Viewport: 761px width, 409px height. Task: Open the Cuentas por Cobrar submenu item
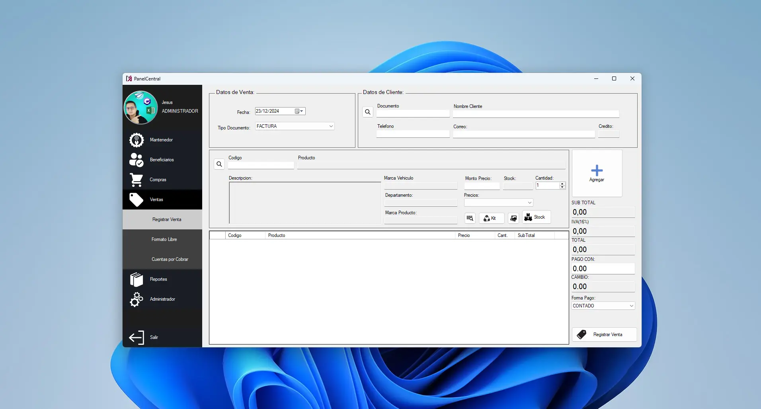coord(162,259)
